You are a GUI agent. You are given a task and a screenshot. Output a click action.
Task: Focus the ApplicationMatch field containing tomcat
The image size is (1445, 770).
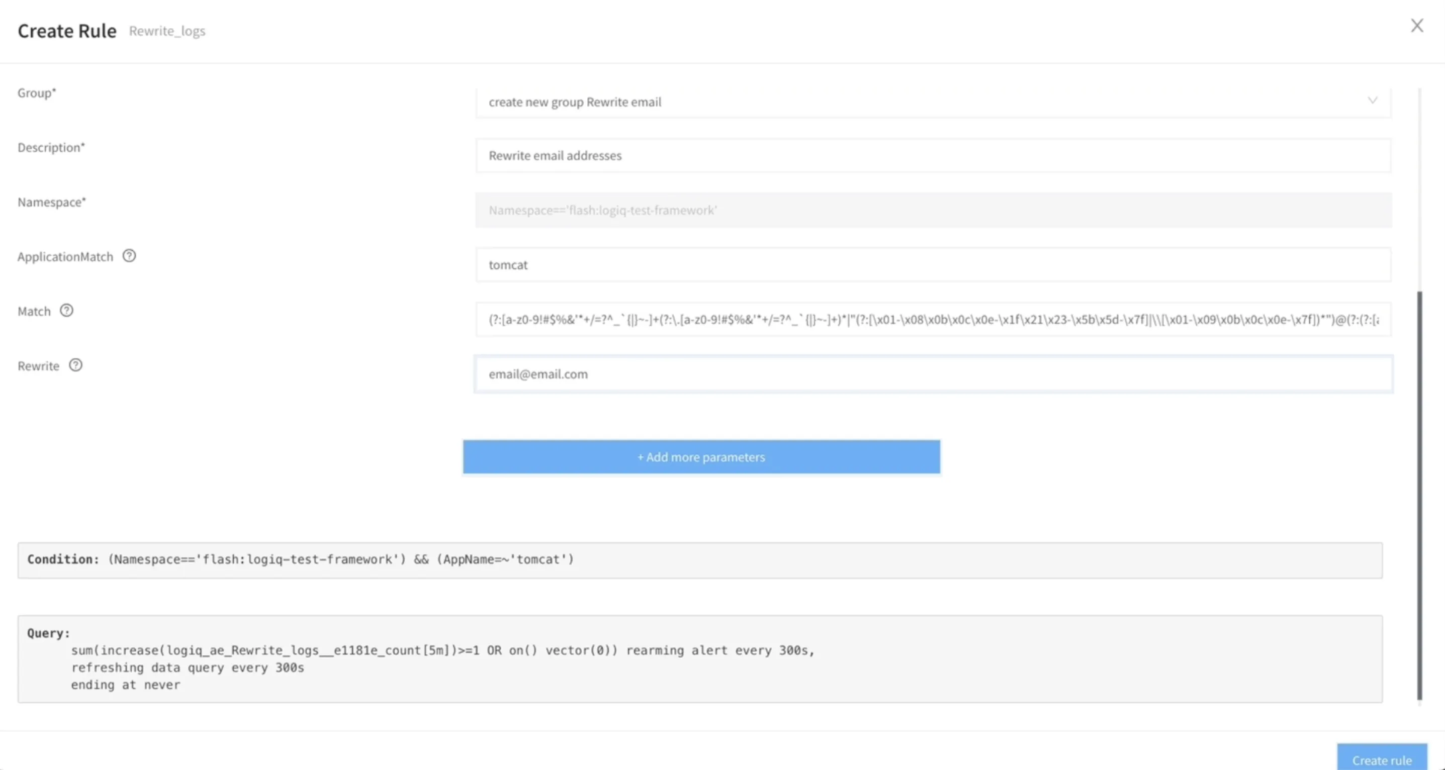(x=933, y=265)
